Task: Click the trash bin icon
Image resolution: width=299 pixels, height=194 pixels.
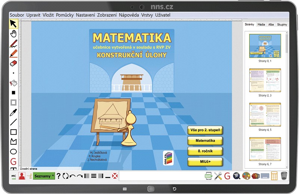Action: (x=284, y=176)
